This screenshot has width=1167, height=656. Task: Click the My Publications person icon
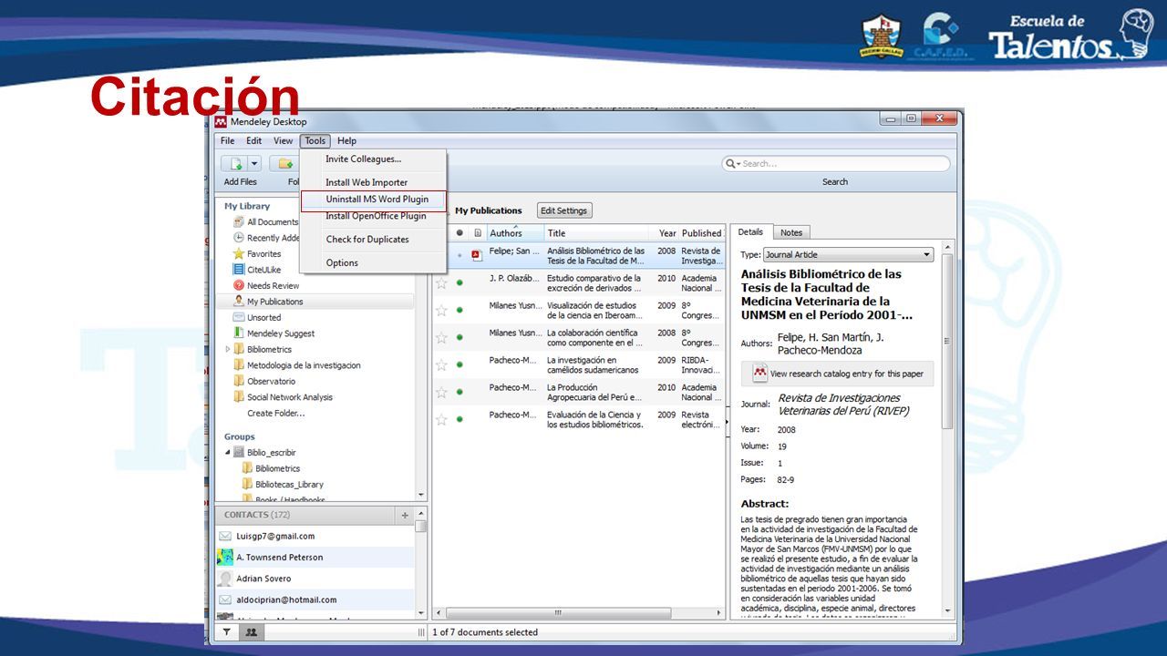coord(239,301)
